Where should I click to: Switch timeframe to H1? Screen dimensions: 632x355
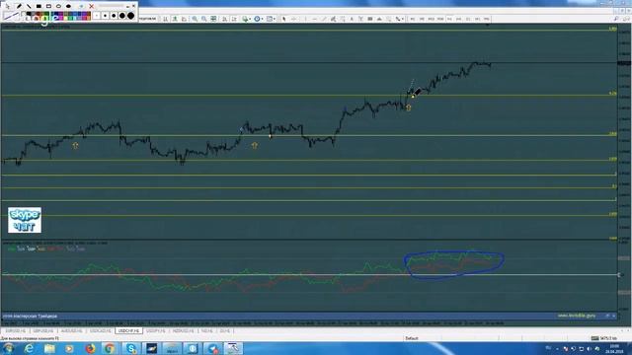(449, 19)
